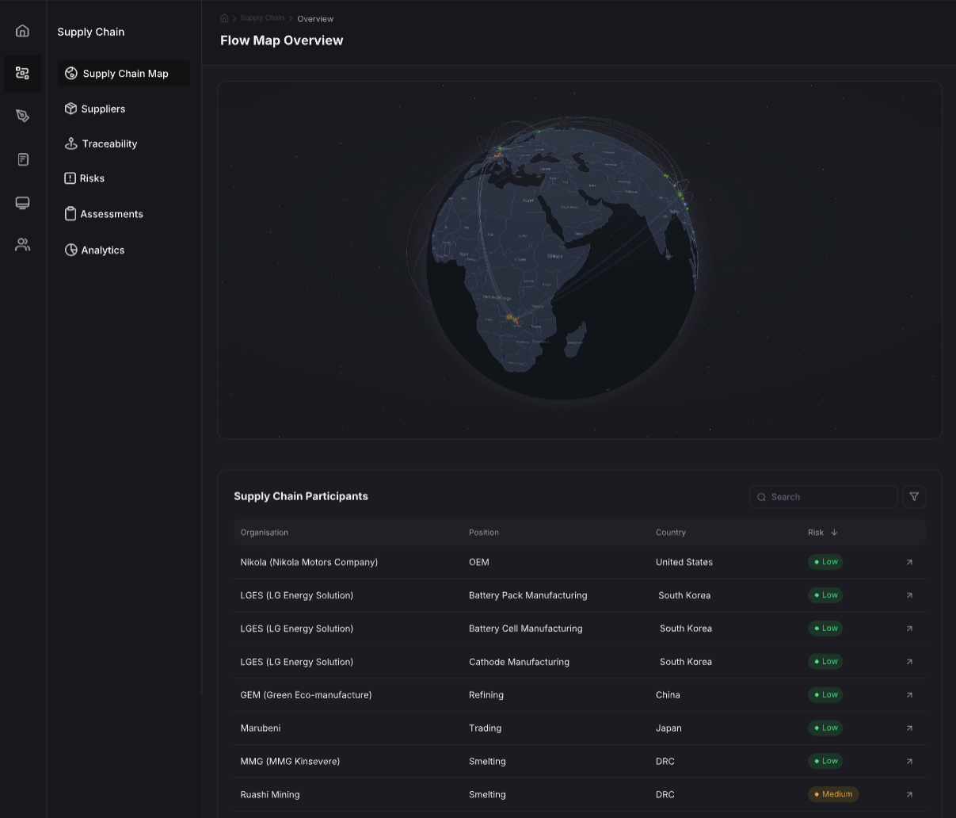Click the Risk column header
This screenshot has width=956, height=818.
(816, 533)
